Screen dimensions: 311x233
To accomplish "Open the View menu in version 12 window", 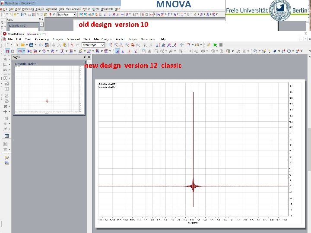I will click(x=28, y=39).
